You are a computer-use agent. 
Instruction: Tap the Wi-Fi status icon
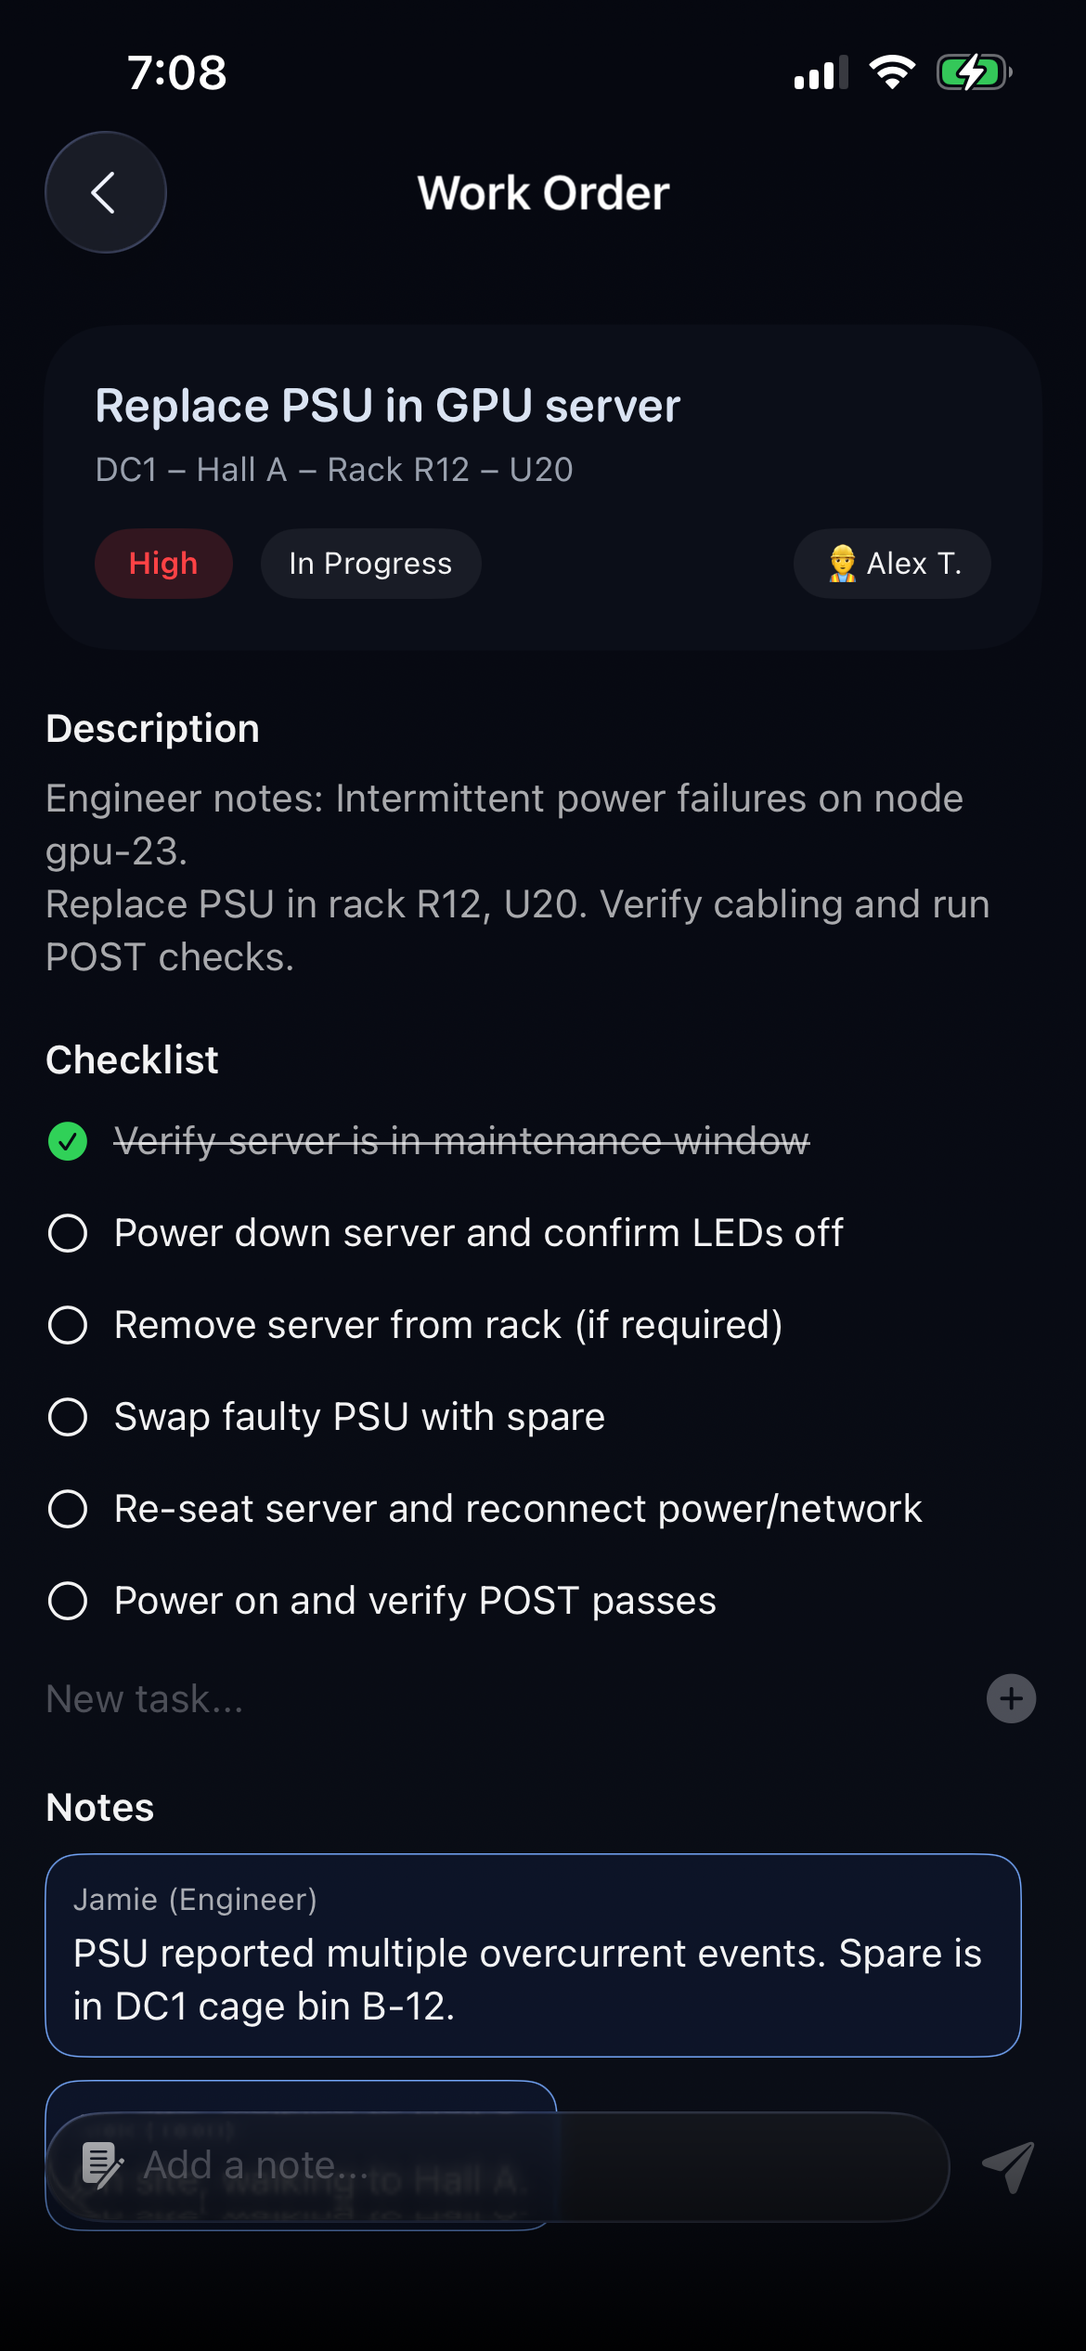[x=892, y=72]
